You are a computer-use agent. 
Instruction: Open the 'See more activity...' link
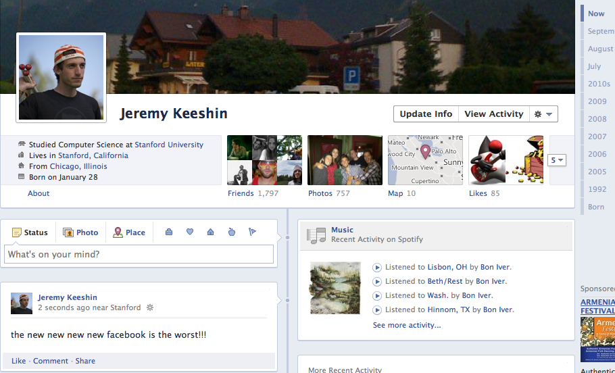pyautogui.click(x=406, y=325)
